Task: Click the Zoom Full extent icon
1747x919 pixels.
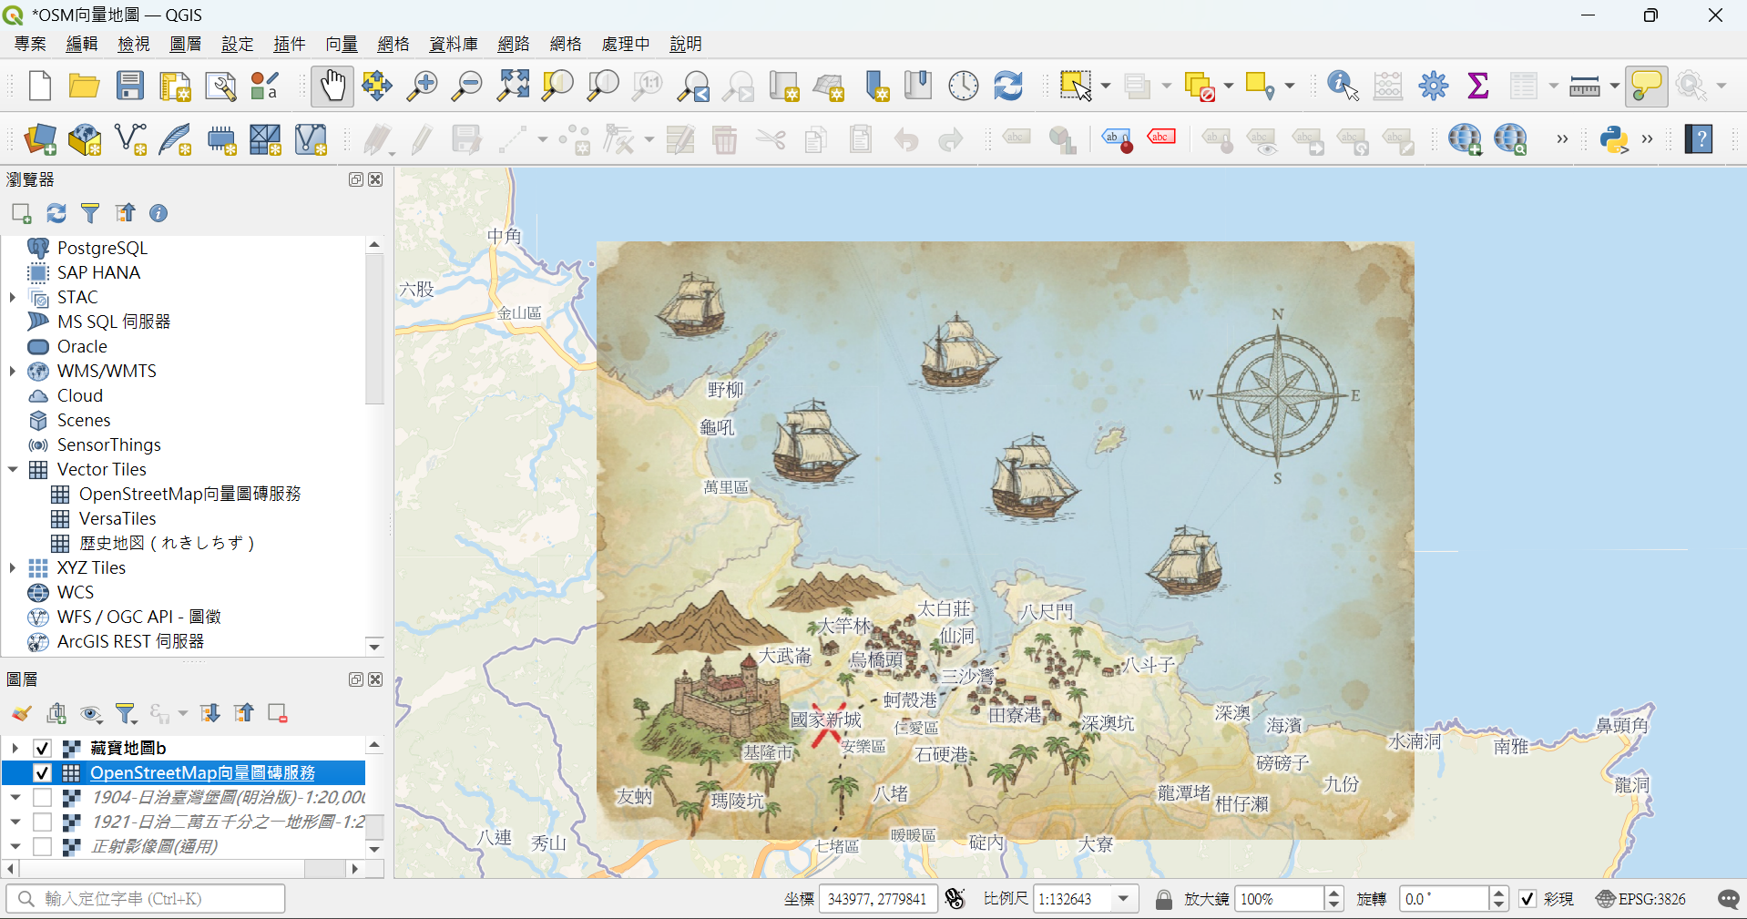Action: (513, 87)
